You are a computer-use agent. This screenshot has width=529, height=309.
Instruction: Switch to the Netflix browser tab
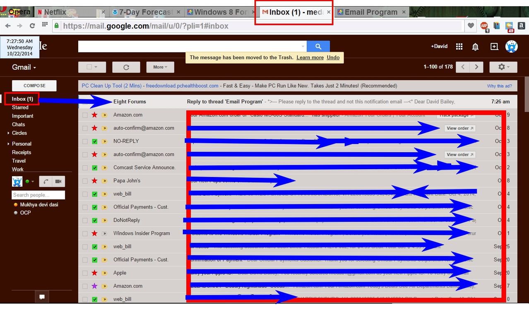55,12
